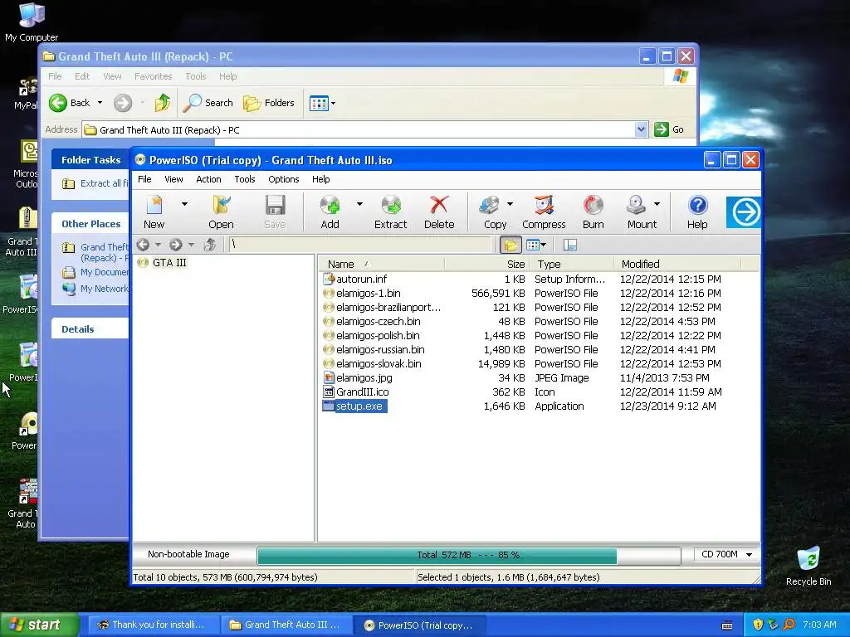This screenshot has width=850, height=637.
Task: Open the Mount button dropdown arrow
Action: tap(657, 204)
